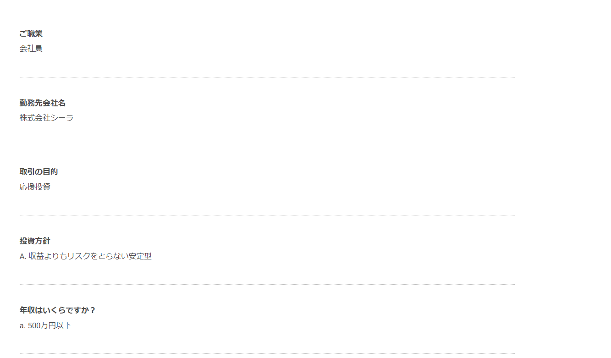Click the ご職業 field label
The image size is (611, 358).
31,34
